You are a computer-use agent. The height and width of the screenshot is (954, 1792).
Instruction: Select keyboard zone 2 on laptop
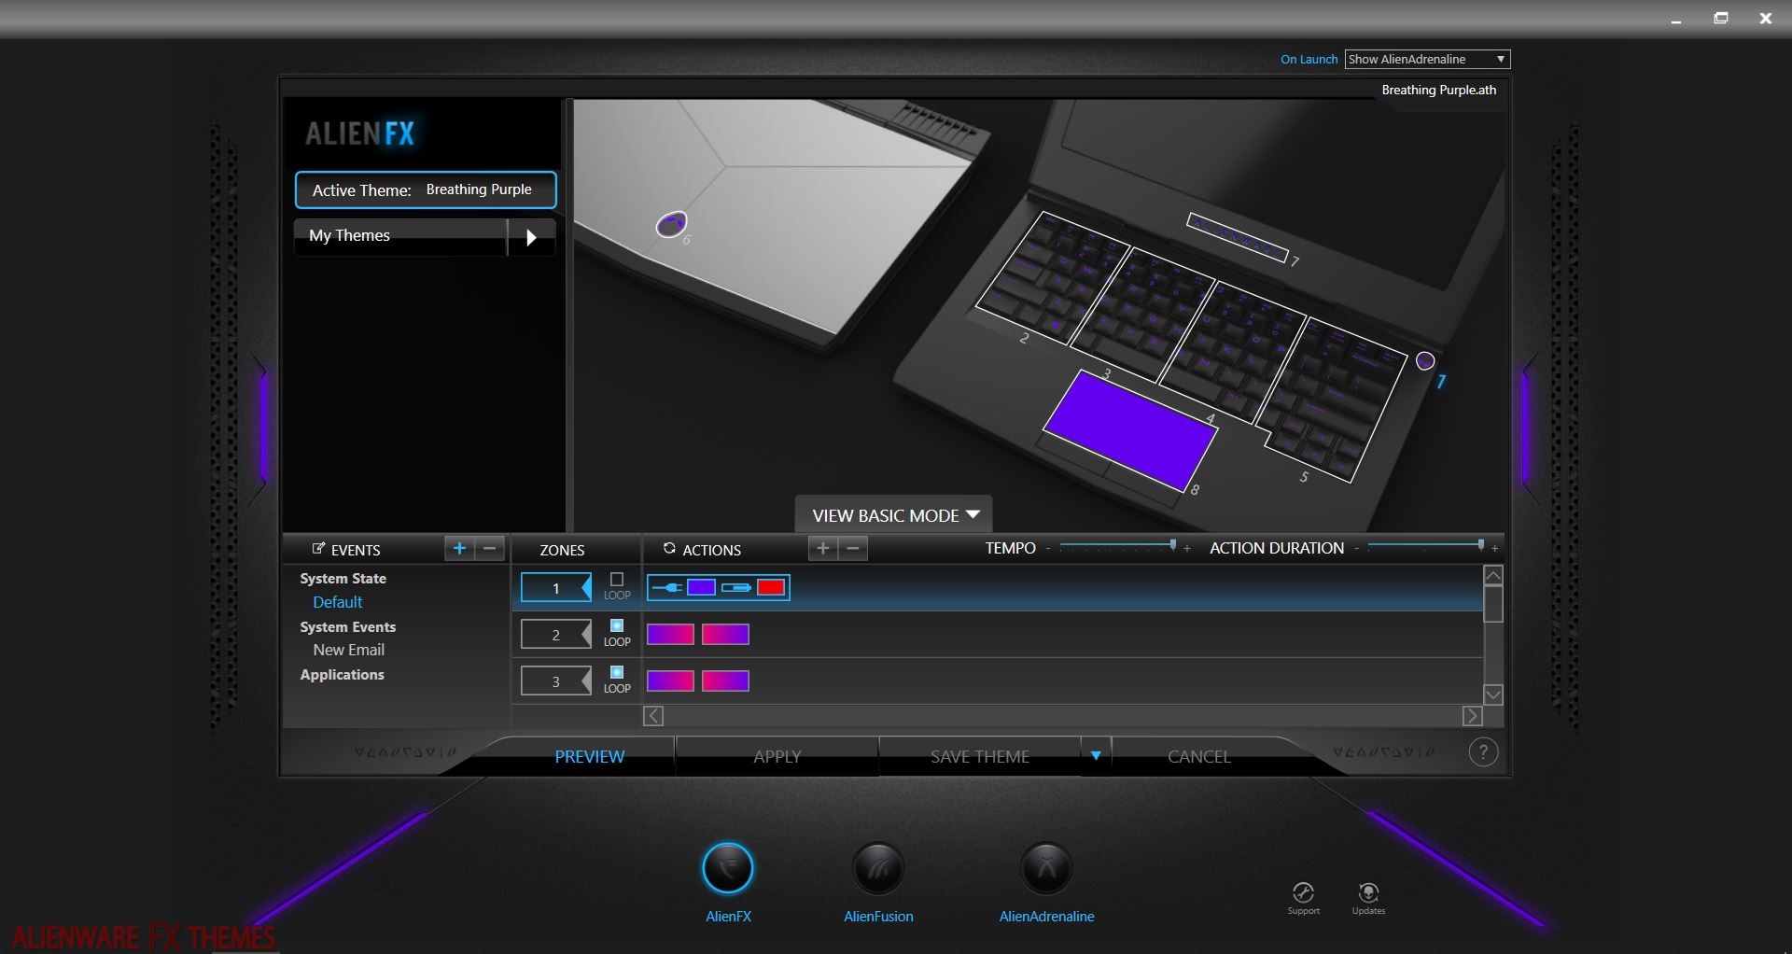(x=1053, y=279)
